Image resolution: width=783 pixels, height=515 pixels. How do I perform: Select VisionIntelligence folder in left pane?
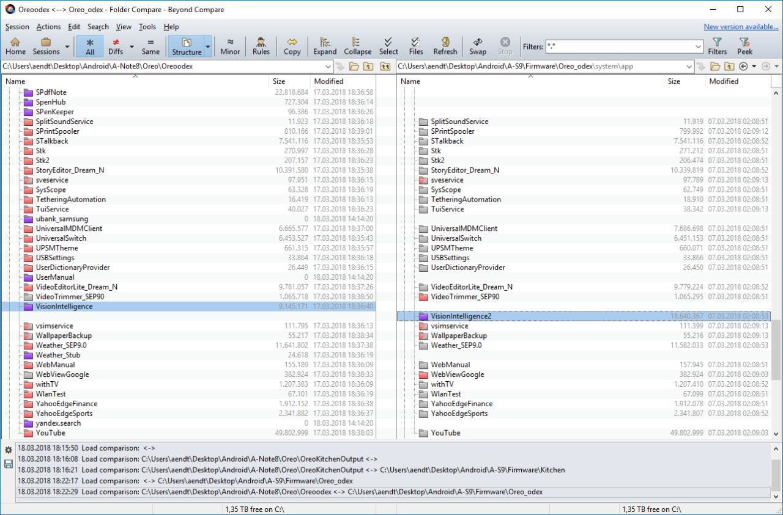click(188, 306)
